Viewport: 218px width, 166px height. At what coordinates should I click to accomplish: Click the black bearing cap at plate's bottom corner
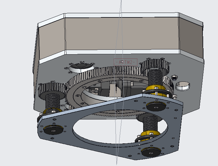(x=151, y=152)
